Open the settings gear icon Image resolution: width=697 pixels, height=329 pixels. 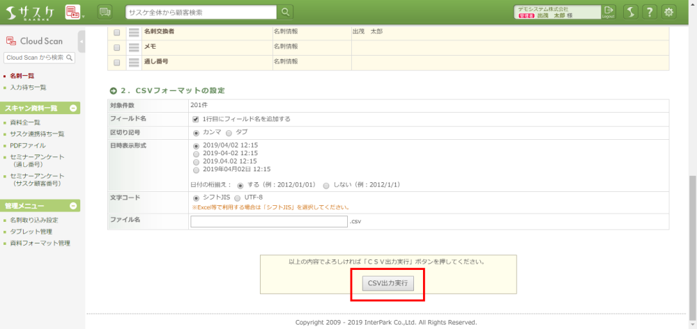669,12
